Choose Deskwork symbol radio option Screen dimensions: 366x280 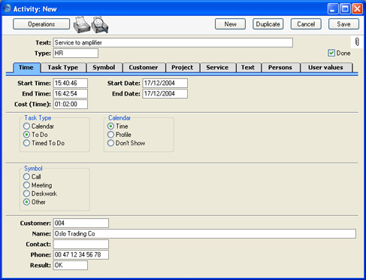click(x=26, y=193)
